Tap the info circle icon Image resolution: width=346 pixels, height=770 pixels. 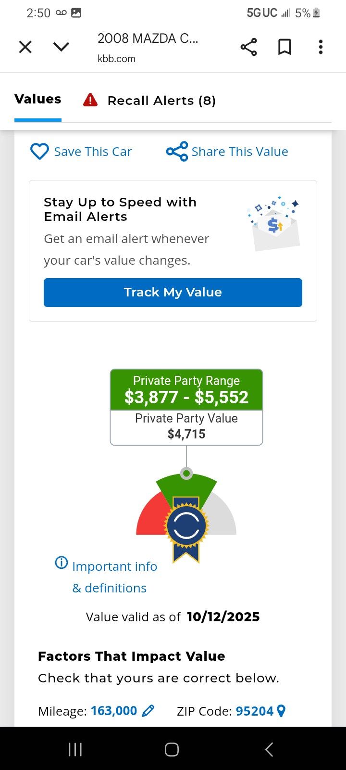62,562
